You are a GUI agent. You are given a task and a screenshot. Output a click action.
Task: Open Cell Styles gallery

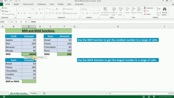coord(120,11)
